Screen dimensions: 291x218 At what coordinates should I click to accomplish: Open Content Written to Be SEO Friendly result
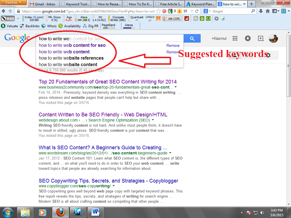103,115
